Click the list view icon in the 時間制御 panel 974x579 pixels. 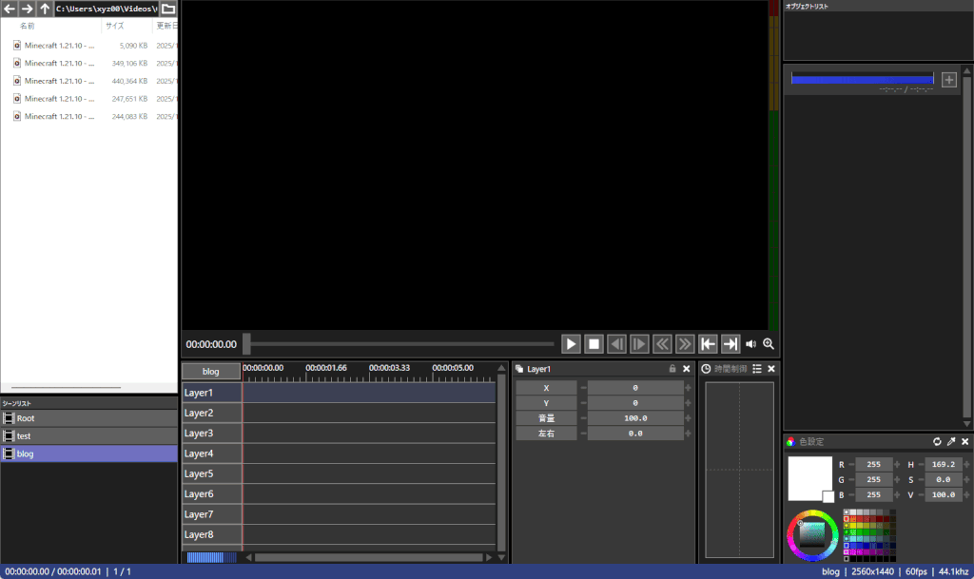[757, 368]
